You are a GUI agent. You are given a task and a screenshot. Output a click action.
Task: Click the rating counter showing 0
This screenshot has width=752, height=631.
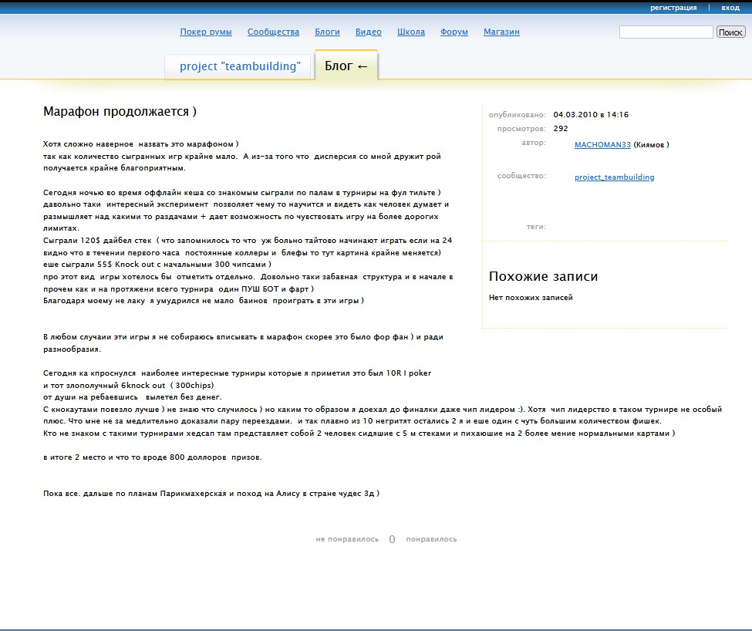point(392,539)
